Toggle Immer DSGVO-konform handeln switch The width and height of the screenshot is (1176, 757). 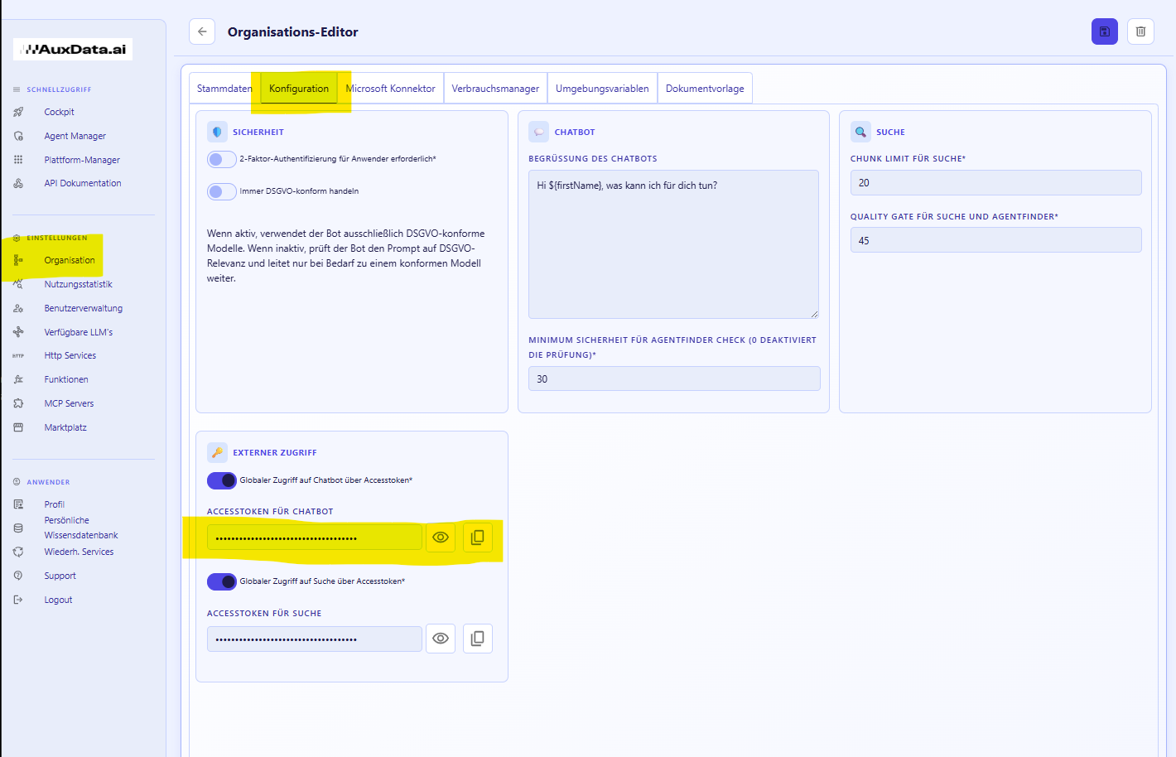pyautogui.click(x=221, y=191)
